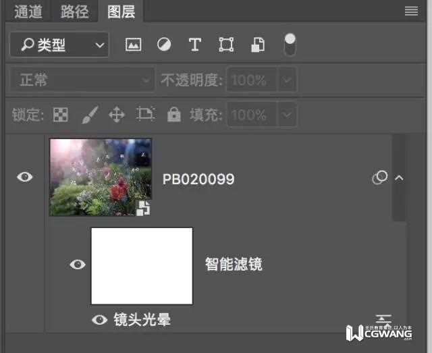Screen dimensions: 432x353
Task: Select the 图层 tab
Action: [122, 12]
